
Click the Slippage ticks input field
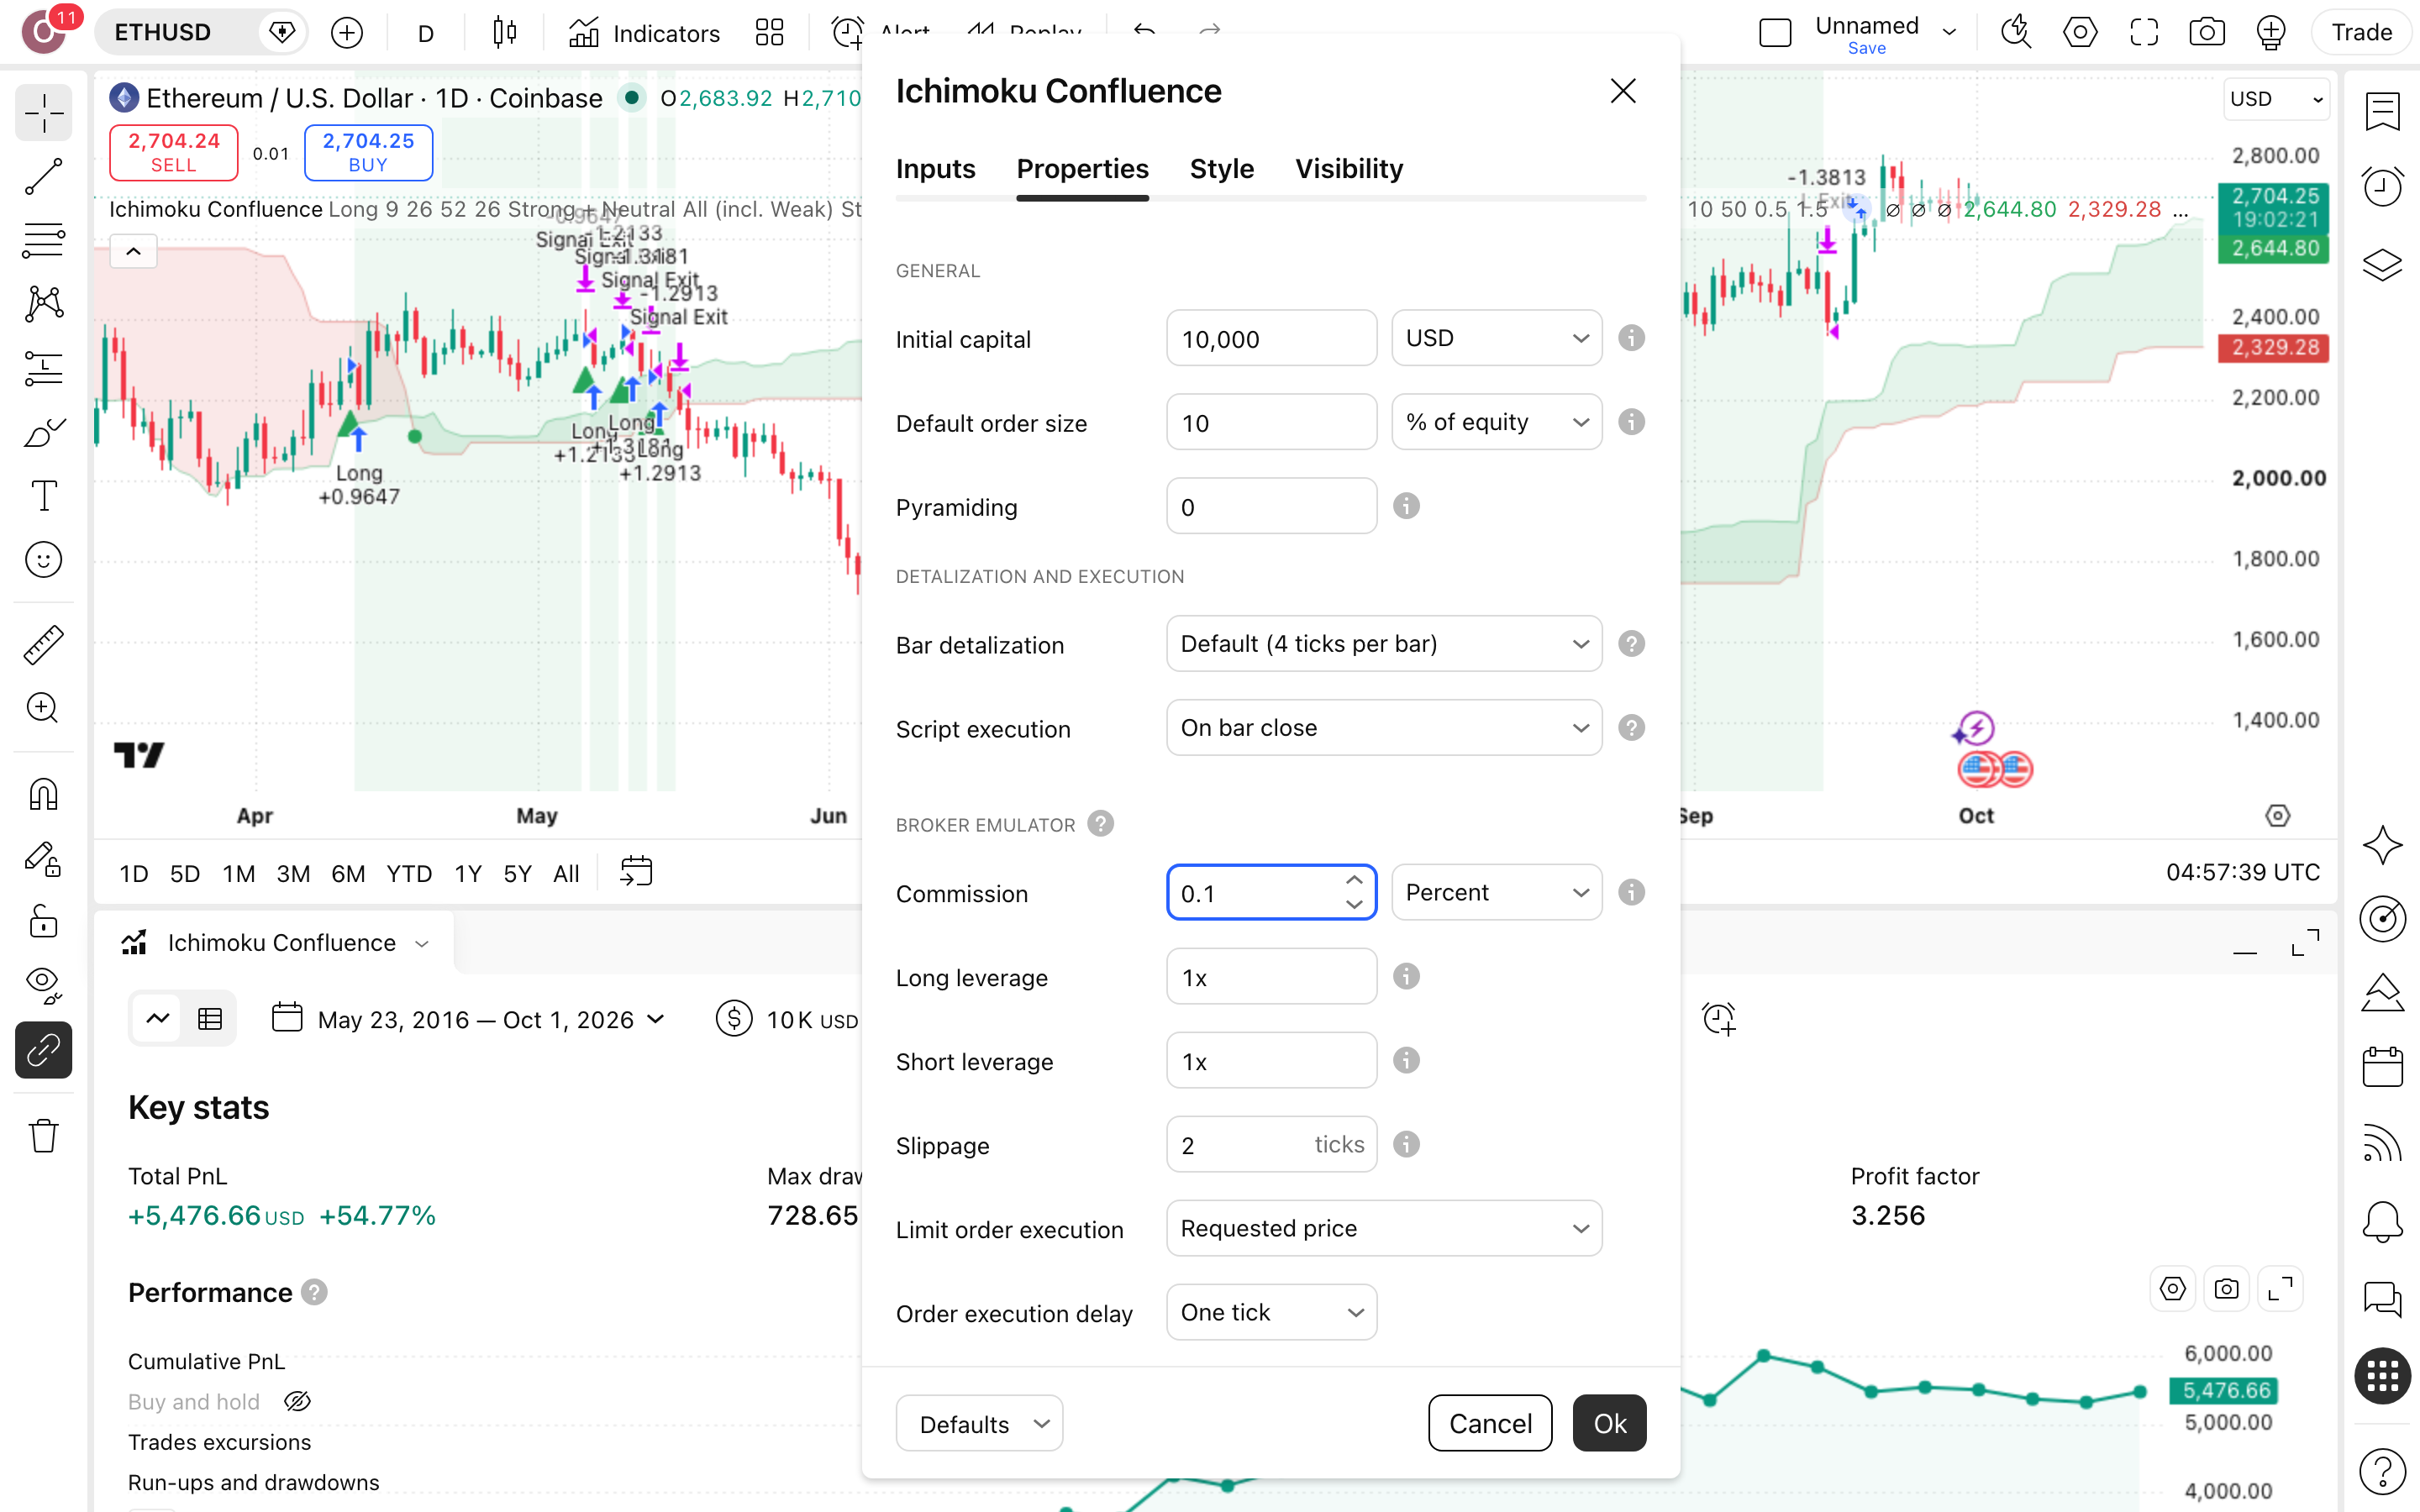[x=1271, y=1144]
